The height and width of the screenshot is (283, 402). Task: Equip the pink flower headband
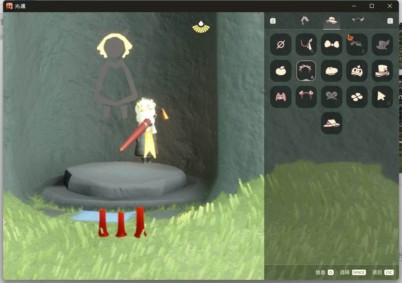point(306,97)
